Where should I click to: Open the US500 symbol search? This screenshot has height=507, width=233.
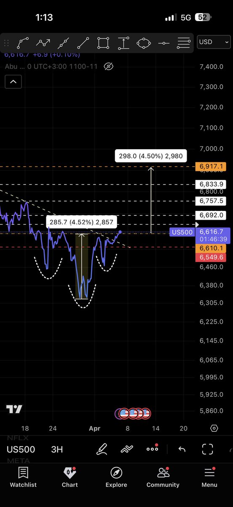[x=21, y=449]
